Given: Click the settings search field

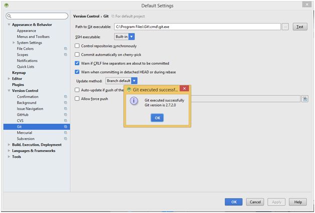Looking at the screenshot, I should point(38,16).
